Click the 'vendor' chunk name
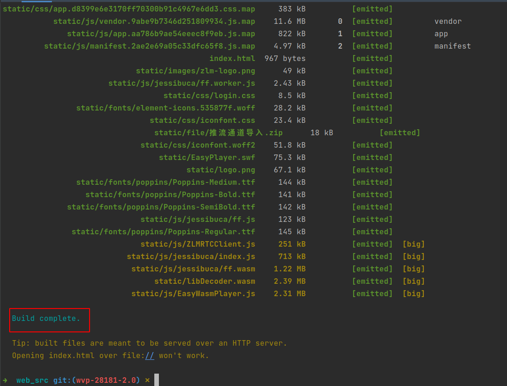This screenshot has height=386, width=507. pyautogui.click(x=448, y=22)
